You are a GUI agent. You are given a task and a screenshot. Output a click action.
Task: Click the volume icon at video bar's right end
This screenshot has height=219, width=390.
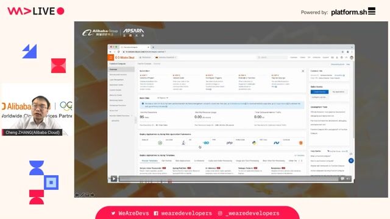click(x=348, y=178)
